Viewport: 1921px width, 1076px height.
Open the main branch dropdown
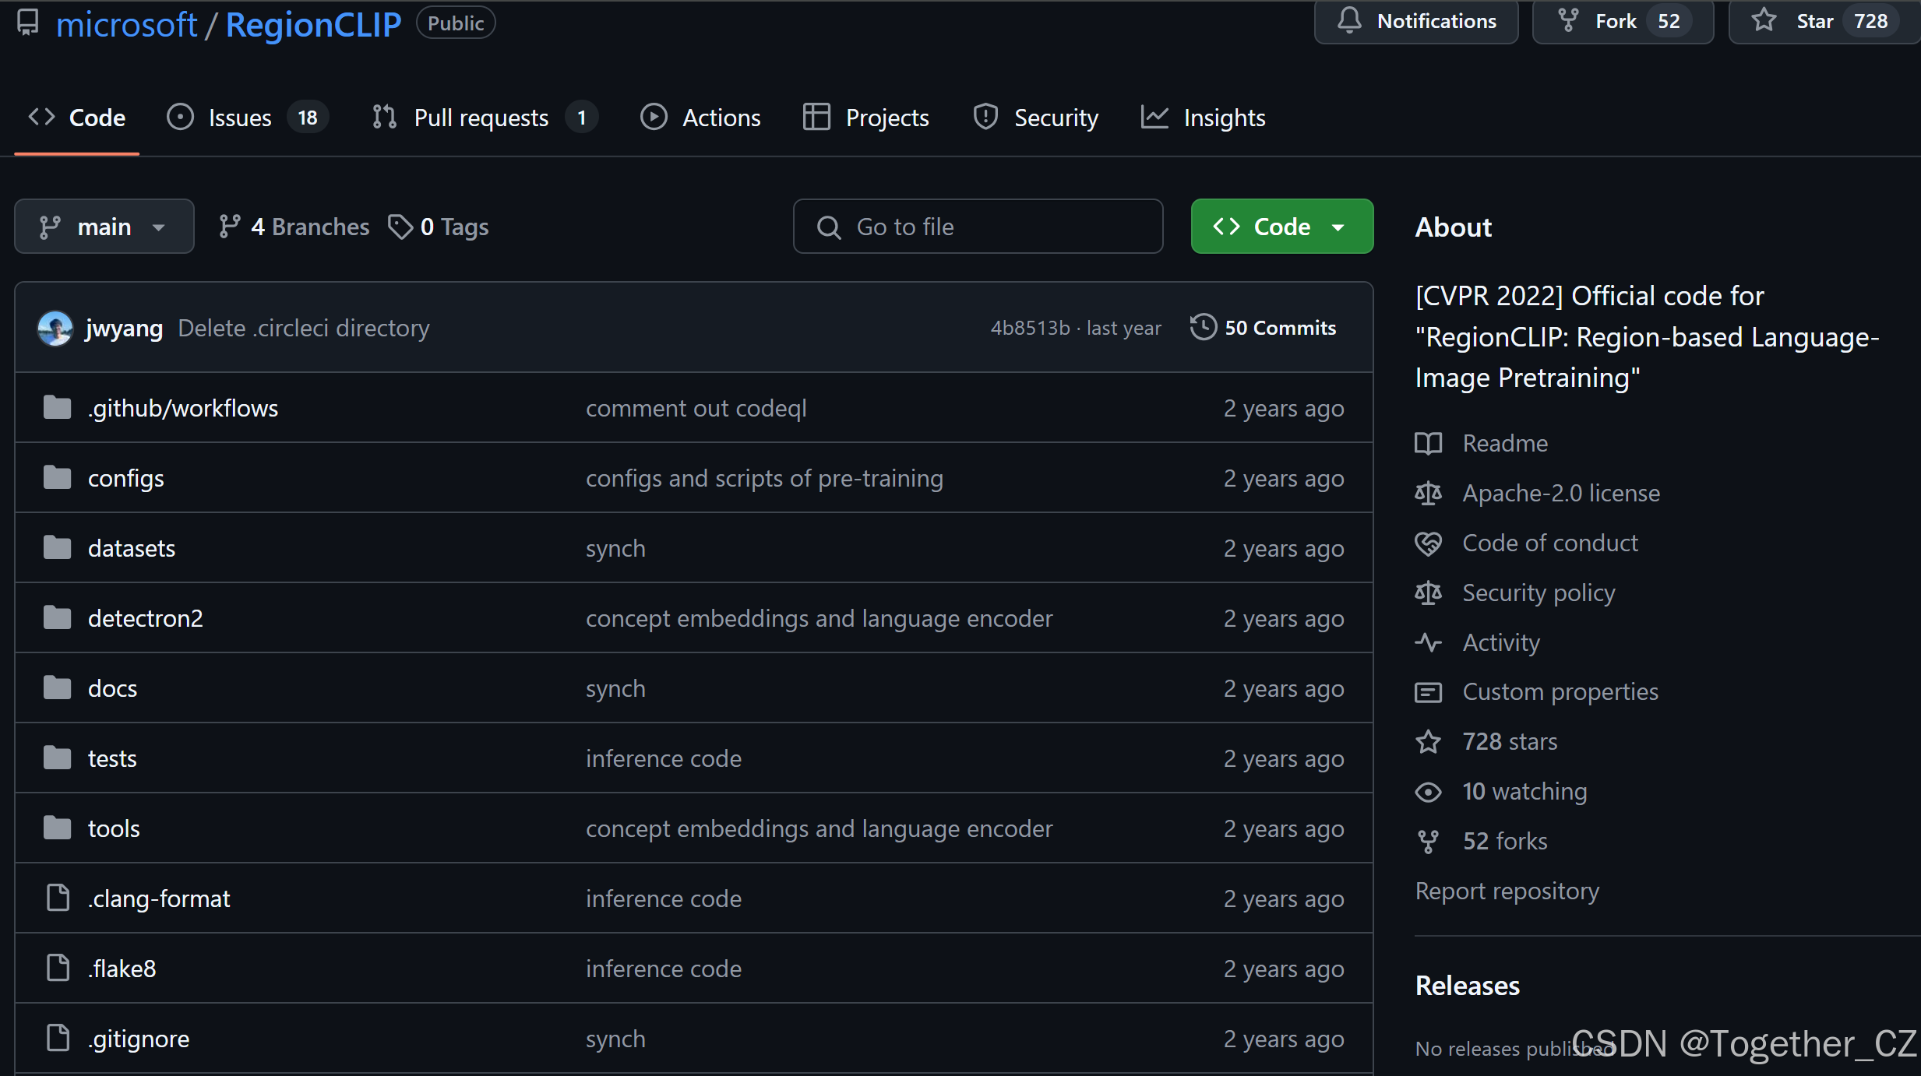104,227
